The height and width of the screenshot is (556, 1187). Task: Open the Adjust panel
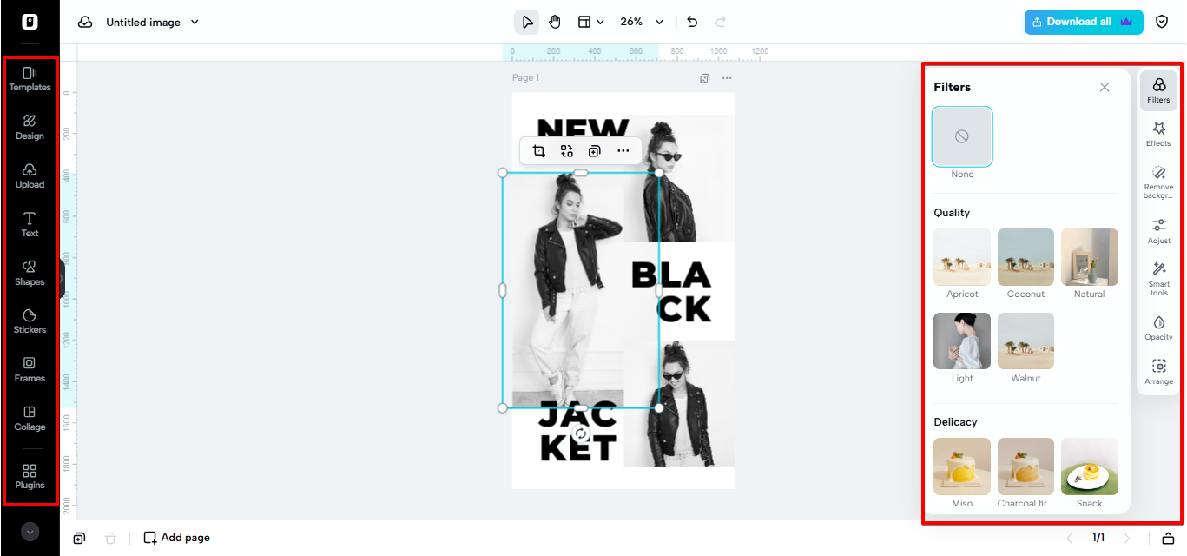[x=1158, y=231]
